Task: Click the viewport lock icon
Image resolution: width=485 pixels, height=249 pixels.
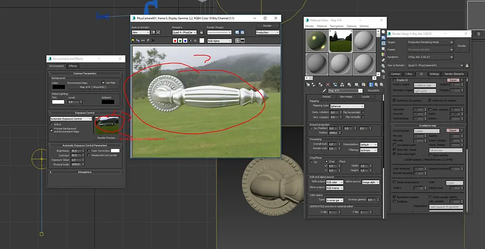Action: click(201, 32)
